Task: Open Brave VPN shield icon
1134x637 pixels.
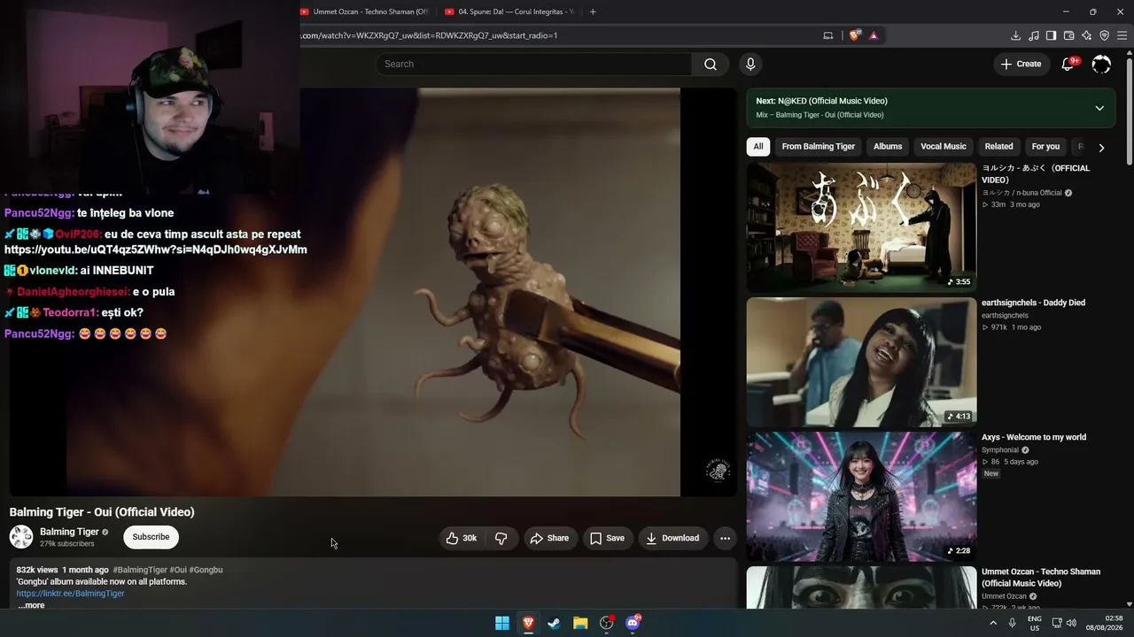Action: [x=1104, y=35]
